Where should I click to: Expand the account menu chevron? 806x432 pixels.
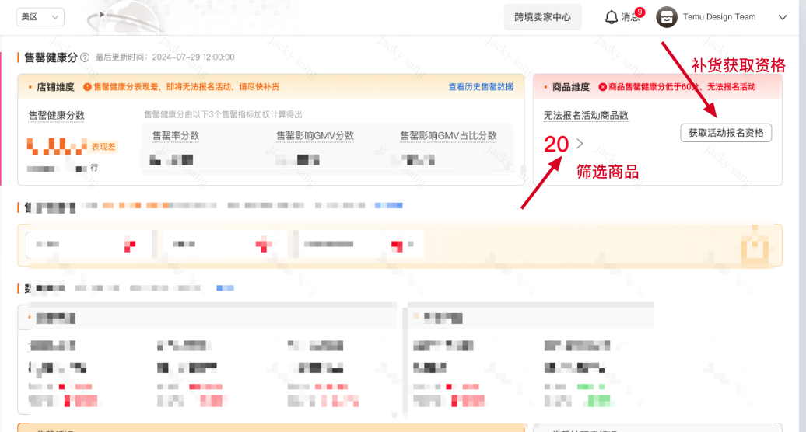[783, 17]
